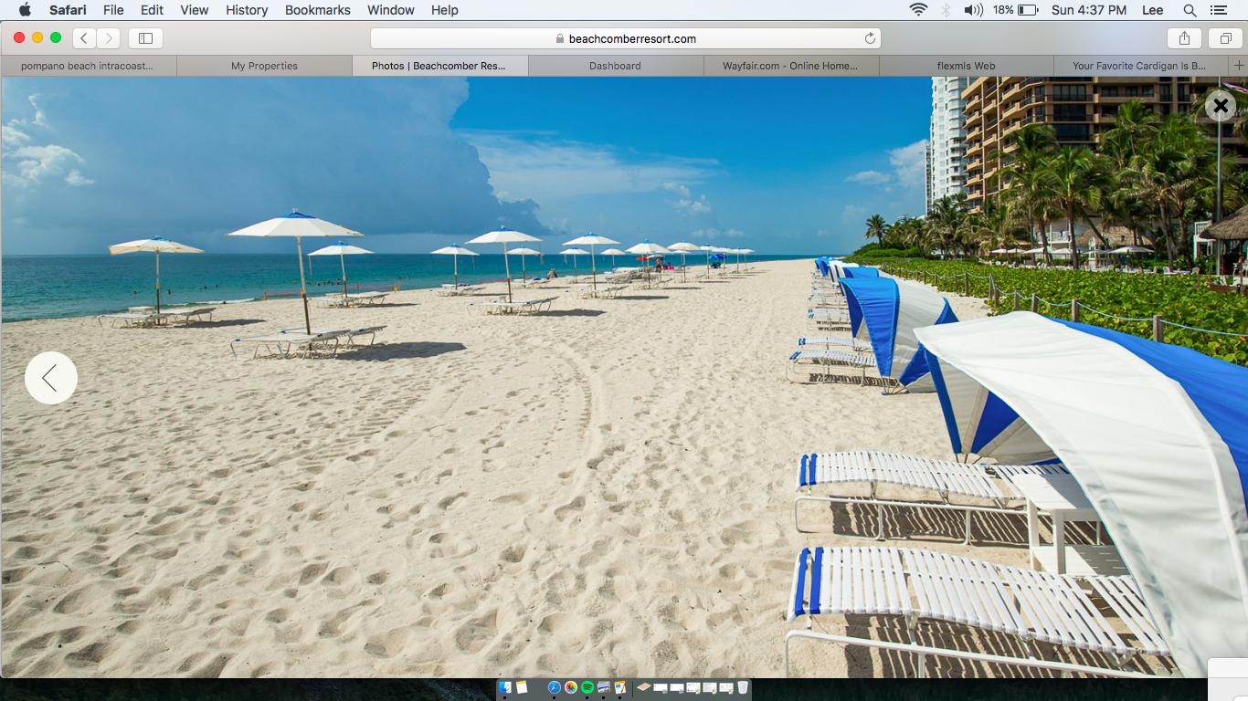This screenshot has width=1248, height=701.
Task: Open Spotify from the Dock
Action: (x=587, y=687)
